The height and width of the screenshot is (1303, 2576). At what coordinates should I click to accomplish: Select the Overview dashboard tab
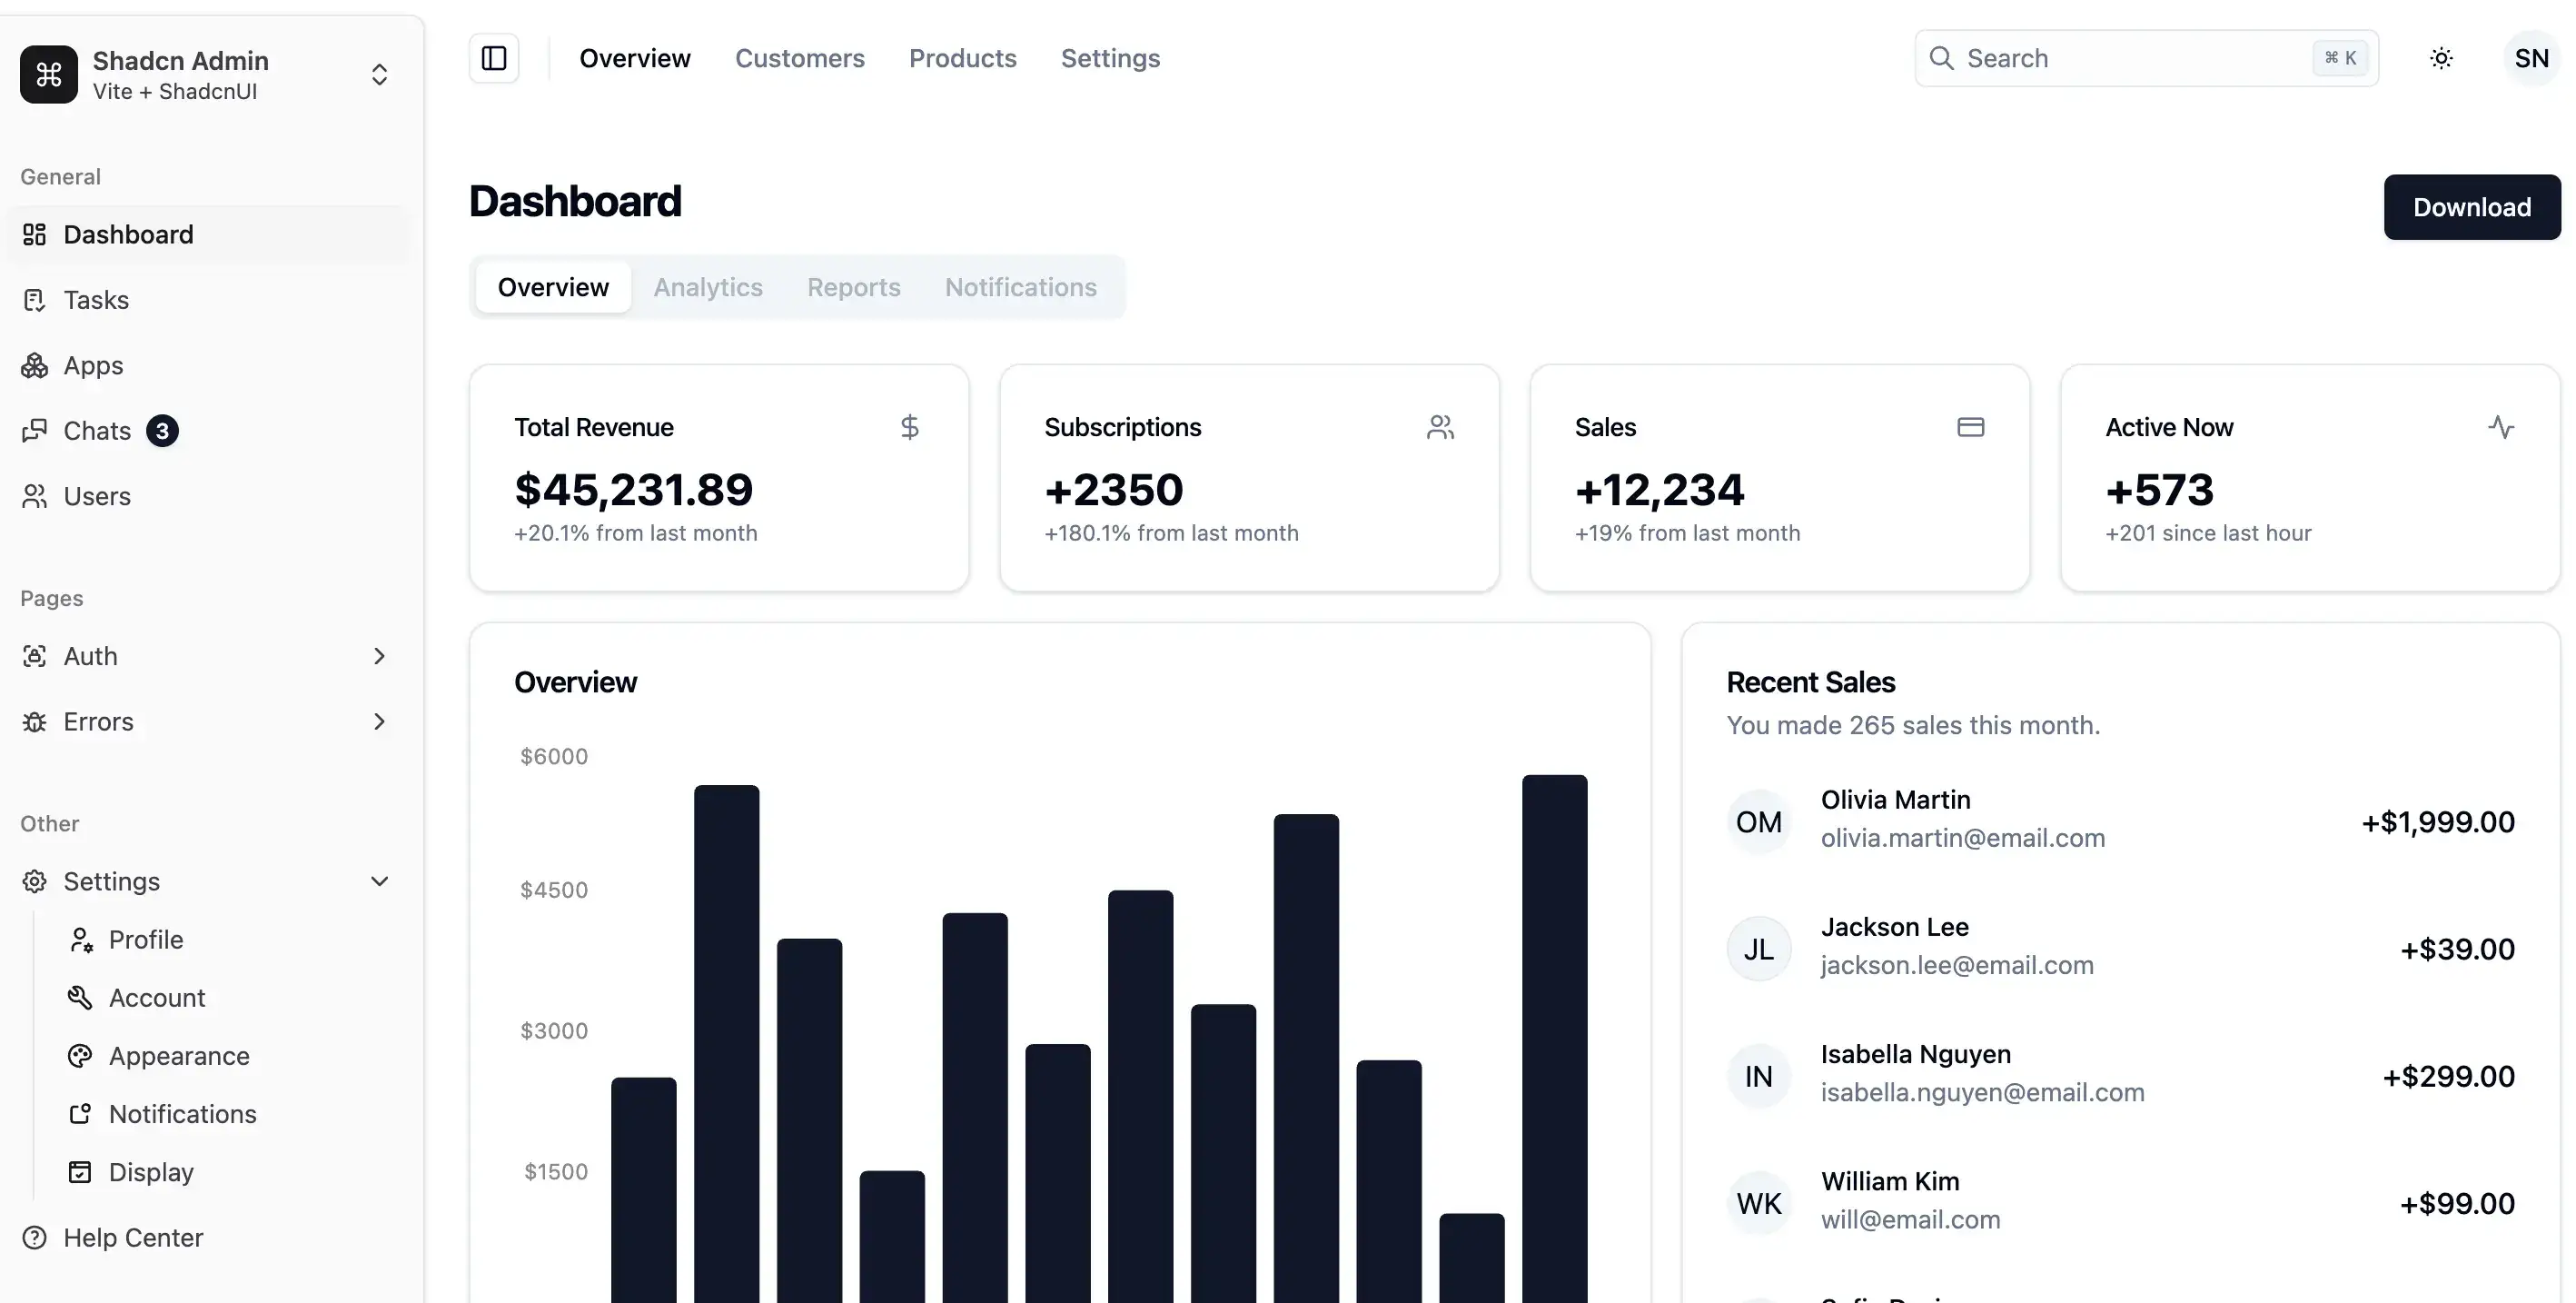tap(553, 287)
